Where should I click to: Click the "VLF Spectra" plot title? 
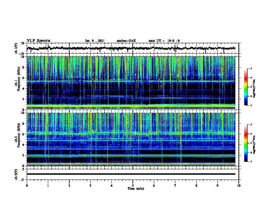coord(38,41)
